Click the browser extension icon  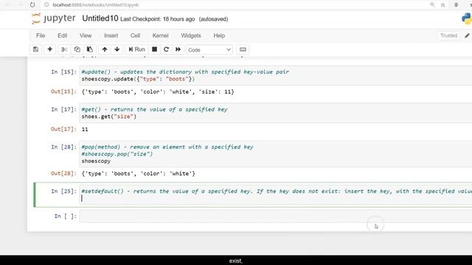pyautogui.click(x=456, y=5)
